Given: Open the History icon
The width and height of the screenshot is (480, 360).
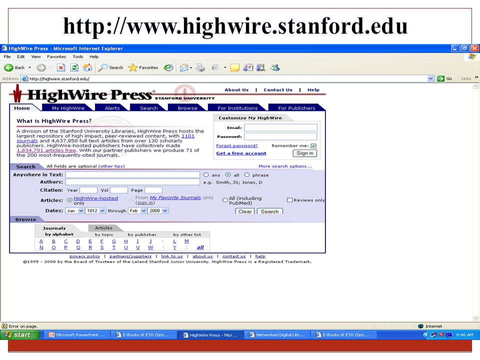Looking at the screenshot, I should click(168, 67).
